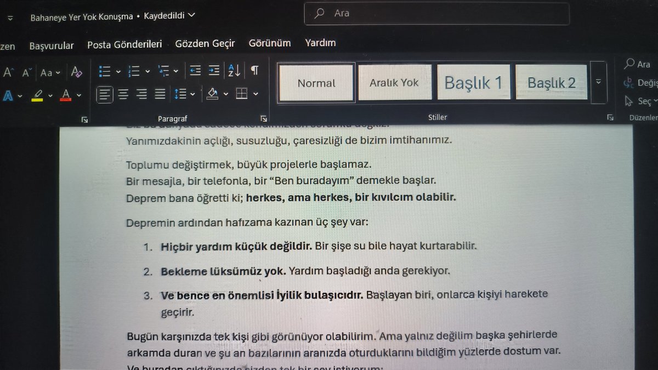Apply paragraph shading with the paint bucket
This screenshot has width=658, height=370.
point(213,94)
